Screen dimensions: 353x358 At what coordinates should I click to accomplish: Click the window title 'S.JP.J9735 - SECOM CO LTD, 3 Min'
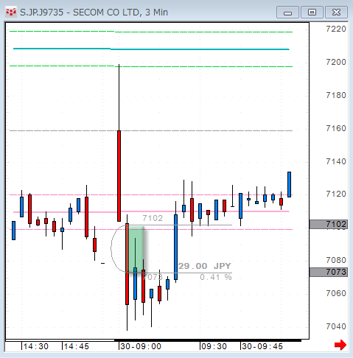tap(94, 13)
